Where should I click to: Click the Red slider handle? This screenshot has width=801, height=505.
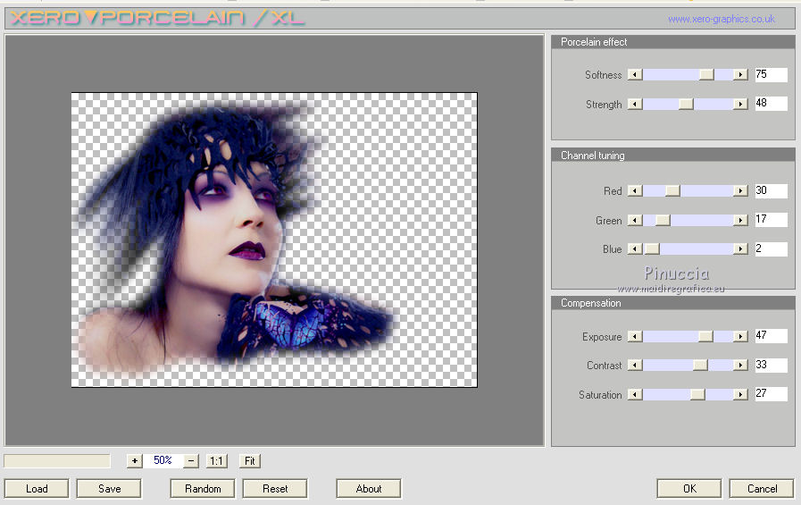point(672,190)
